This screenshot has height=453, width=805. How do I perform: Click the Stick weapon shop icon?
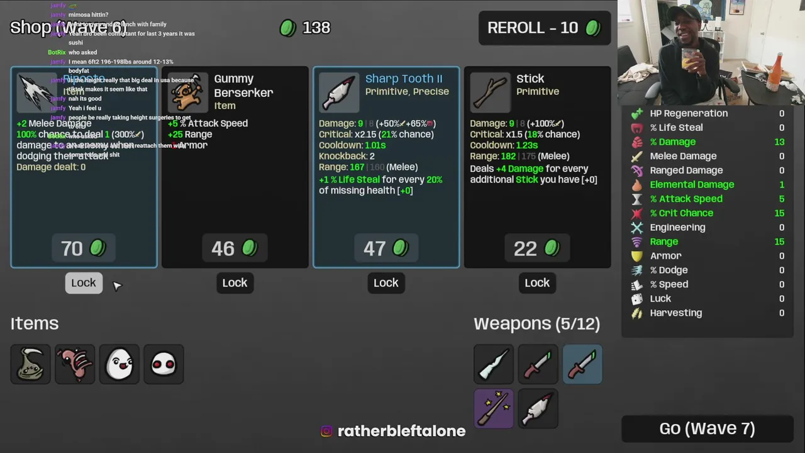pyautogui.click(x=490, y=92)
